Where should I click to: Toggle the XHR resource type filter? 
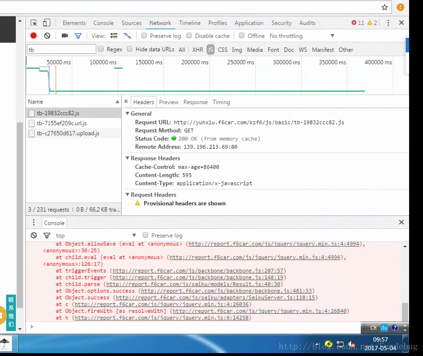point(197,50)
